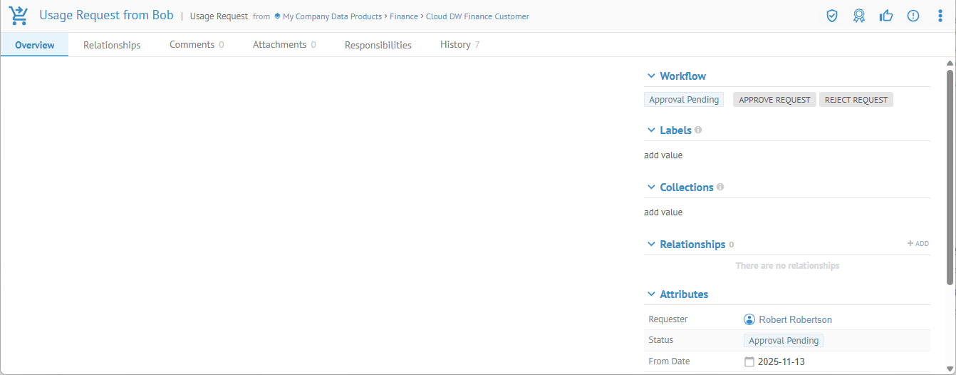Image resolution: width=956 pixels, height=375 pixels.
Task: Collapse the Relationships section chevron
Action: [x=650, y=245]
